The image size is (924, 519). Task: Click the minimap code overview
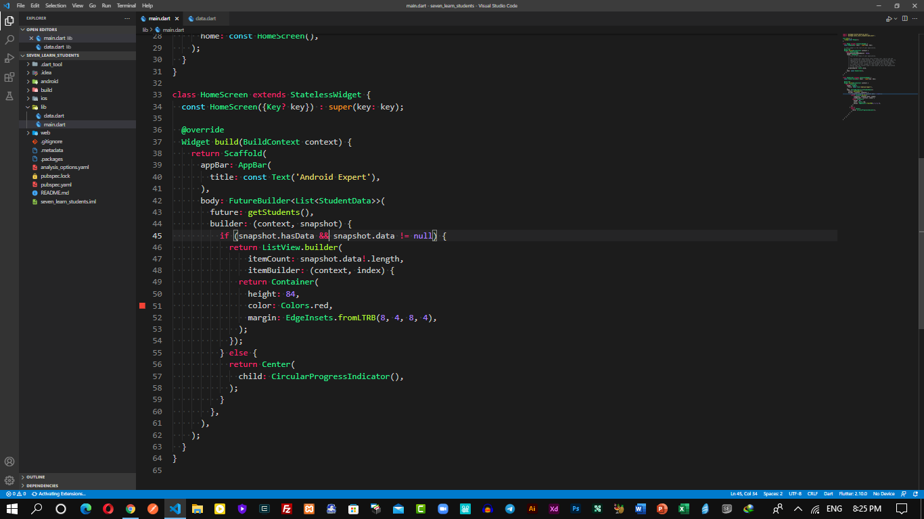pyautogui.click(x=879, y=77)
